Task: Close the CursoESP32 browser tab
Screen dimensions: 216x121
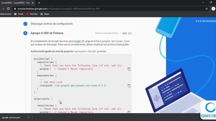Action: click(x=33, y=3)
